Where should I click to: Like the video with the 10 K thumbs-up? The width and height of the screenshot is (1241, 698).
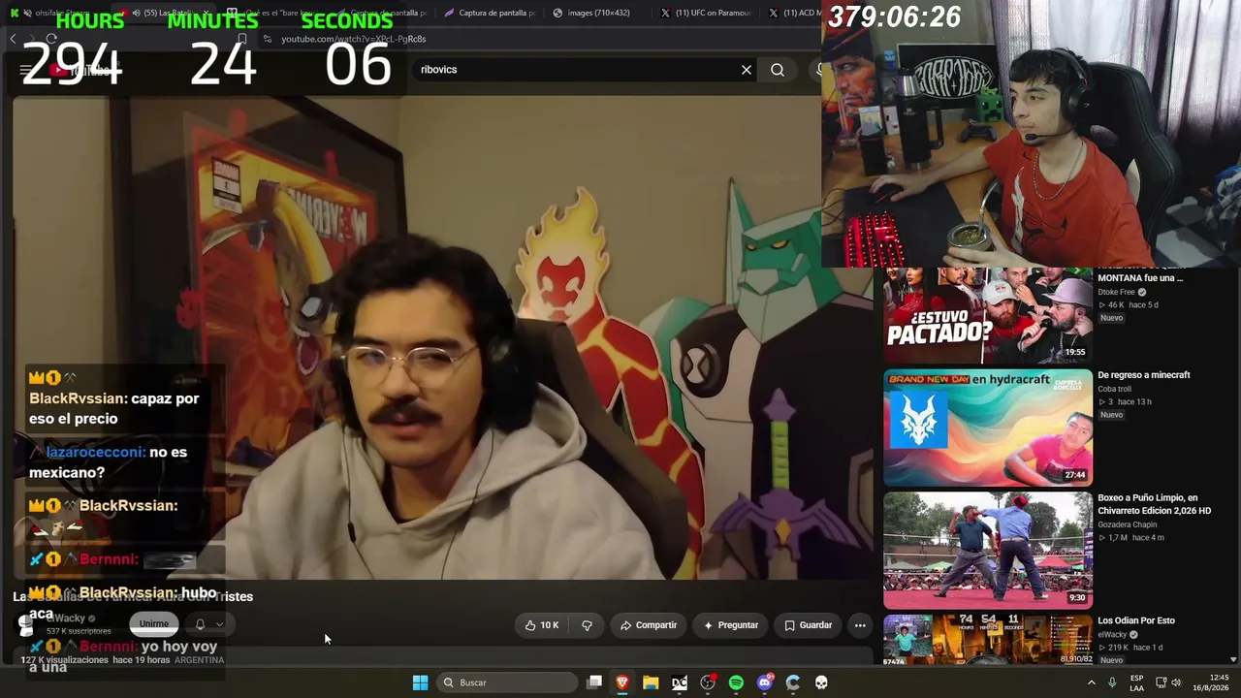(x=543, y=625)
